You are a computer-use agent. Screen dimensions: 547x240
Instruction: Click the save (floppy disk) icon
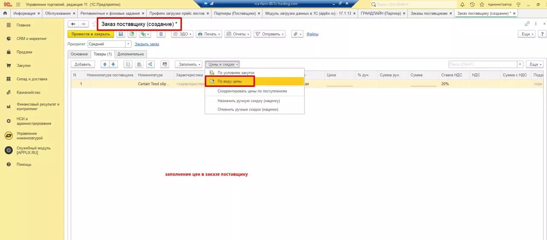pos(121,34)
